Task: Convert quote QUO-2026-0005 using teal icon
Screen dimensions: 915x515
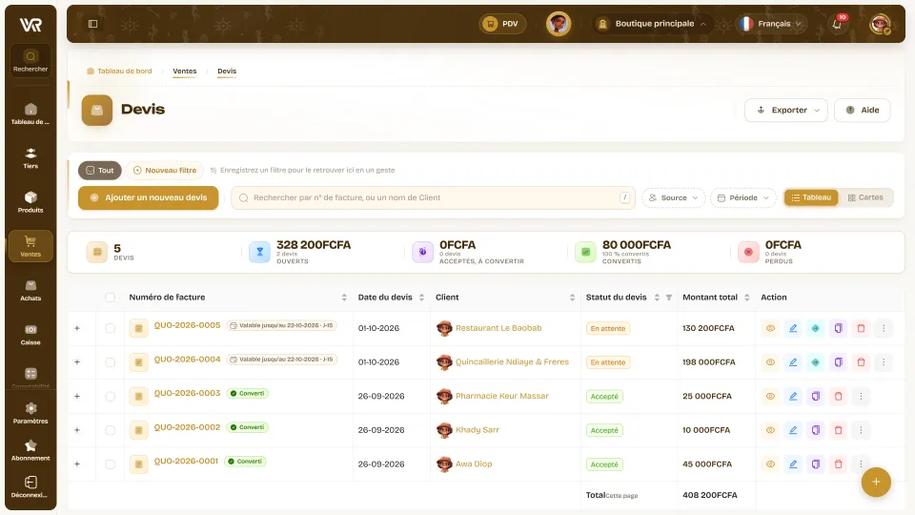Action: point(816,328)
